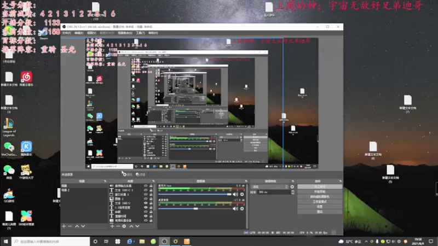Undock the 场景 panel via header icon

[105, 181]
